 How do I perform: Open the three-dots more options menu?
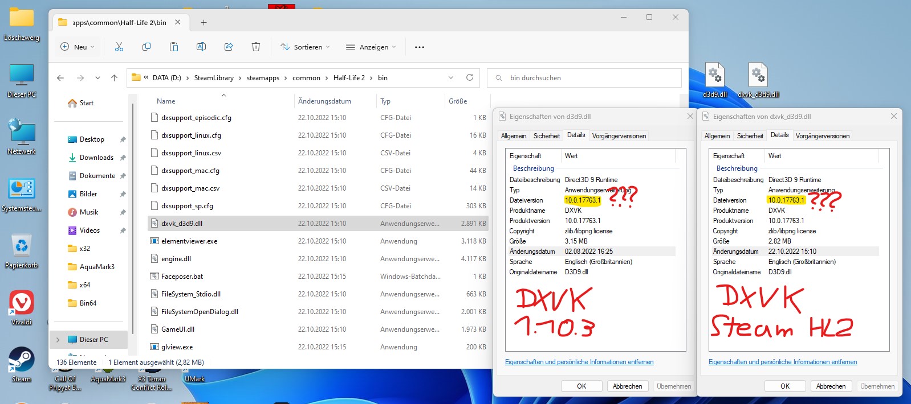[420, 47]
